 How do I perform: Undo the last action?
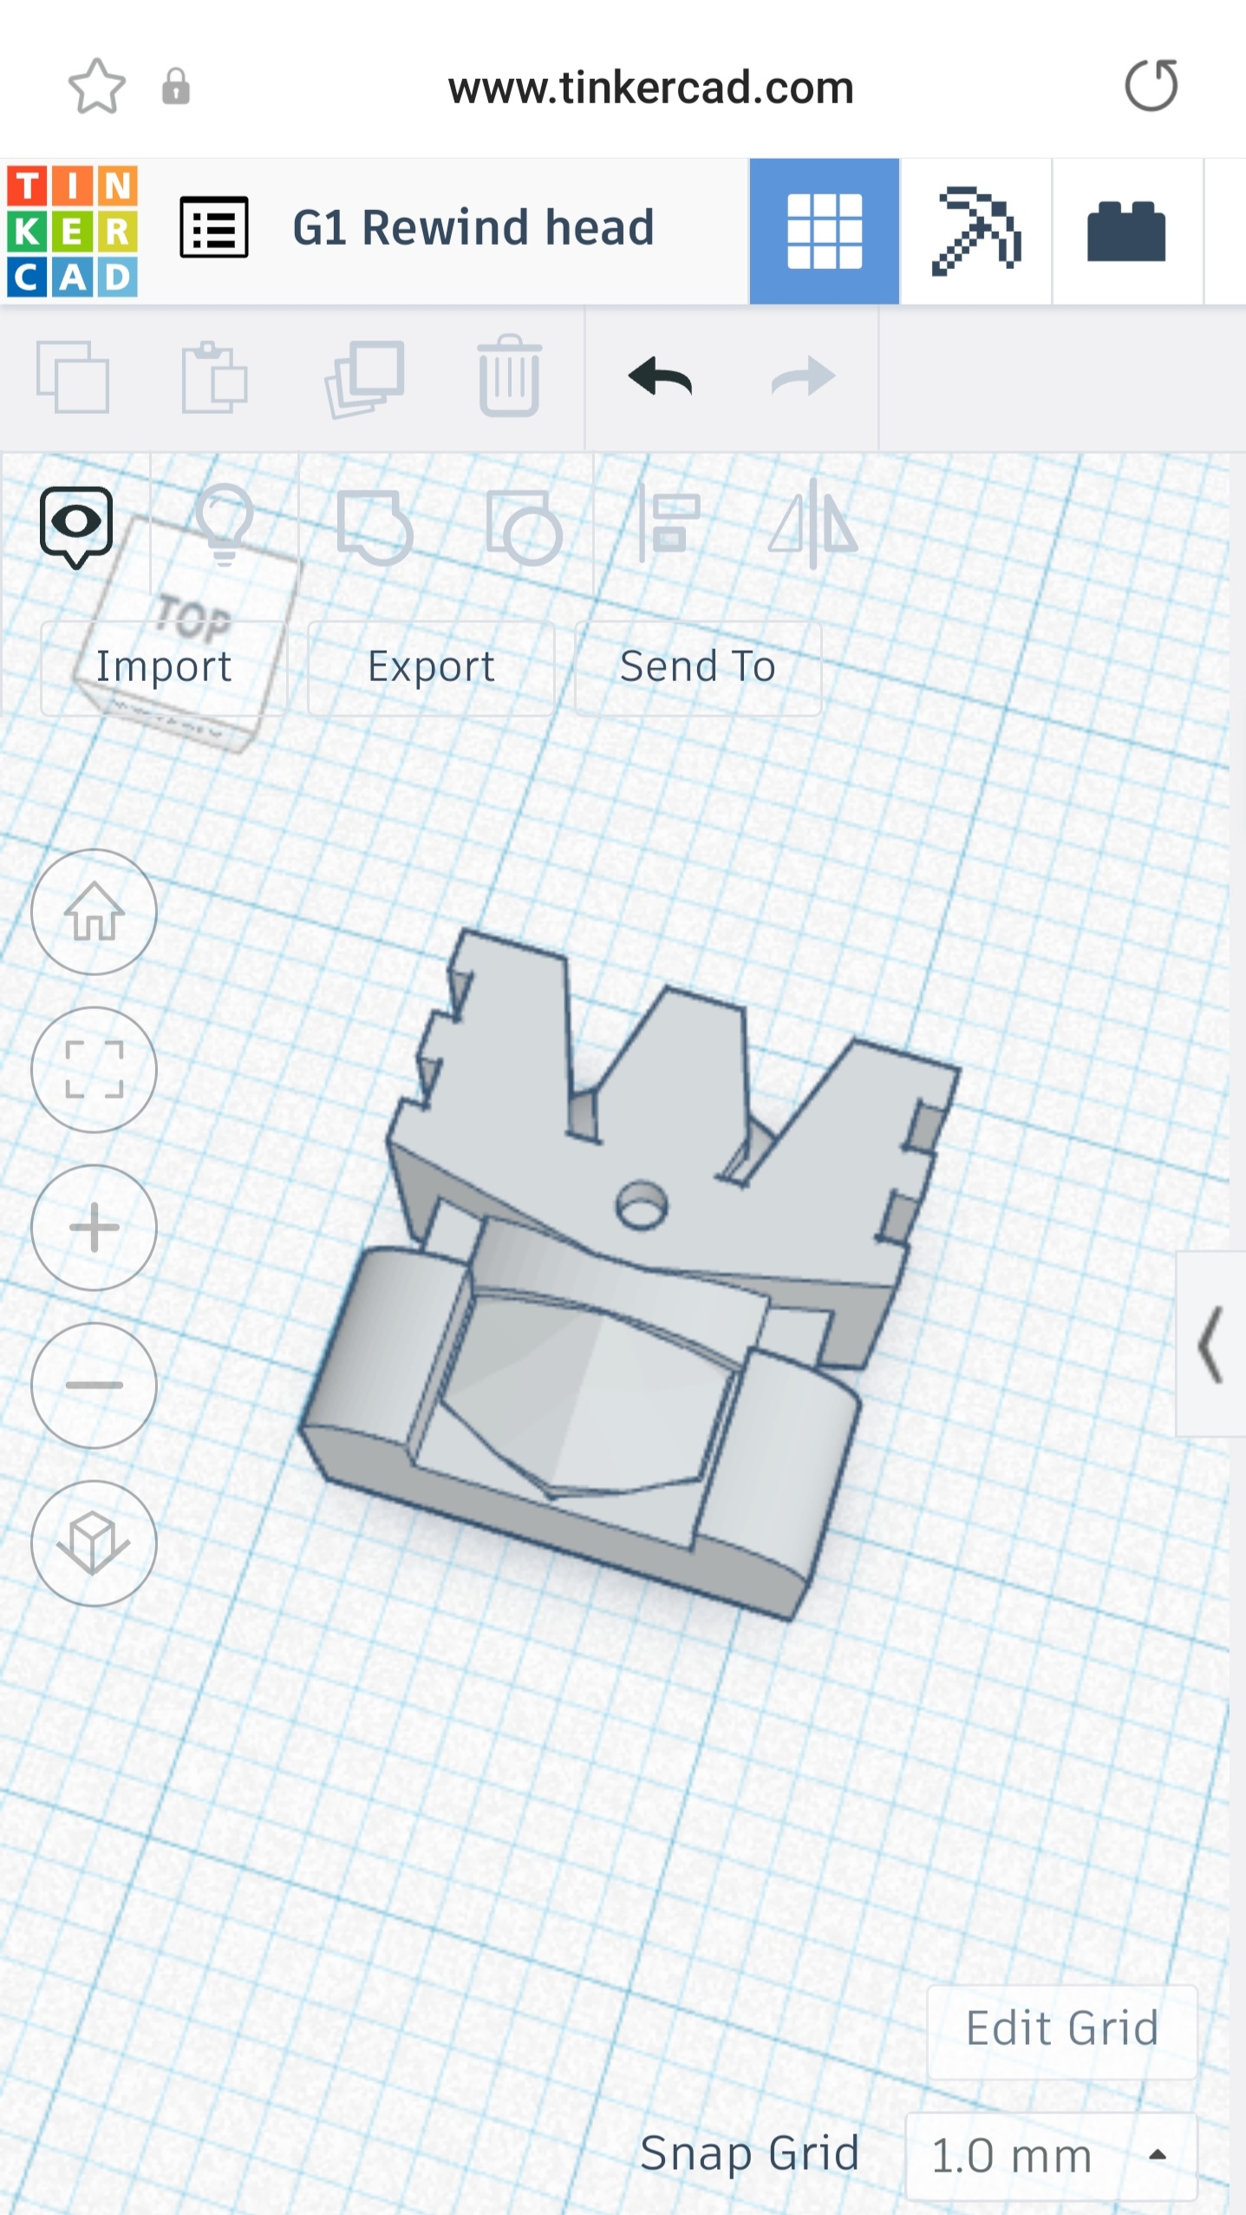[660, 377]
